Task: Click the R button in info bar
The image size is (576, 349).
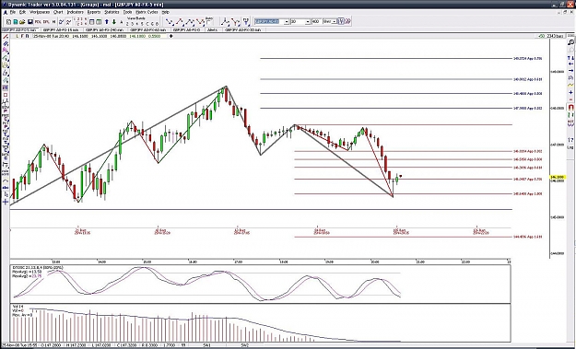Action: point(27,36)
